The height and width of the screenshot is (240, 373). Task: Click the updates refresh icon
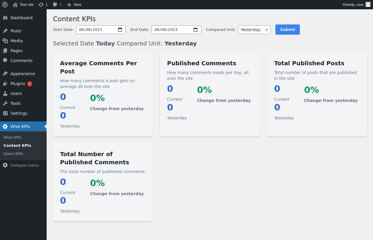tap(41, 5)
